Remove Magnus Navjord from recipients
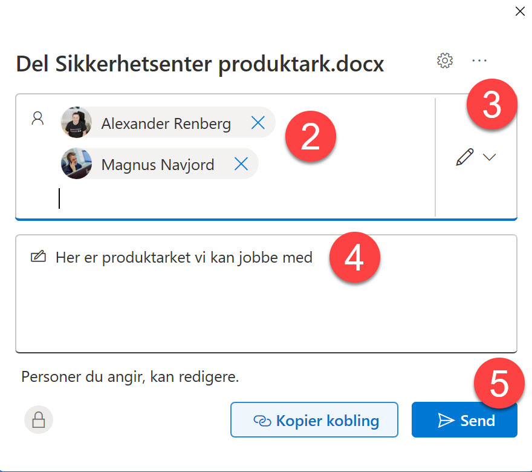The width and height of the screenshot is (532, 472). click(x=241, y=163)
